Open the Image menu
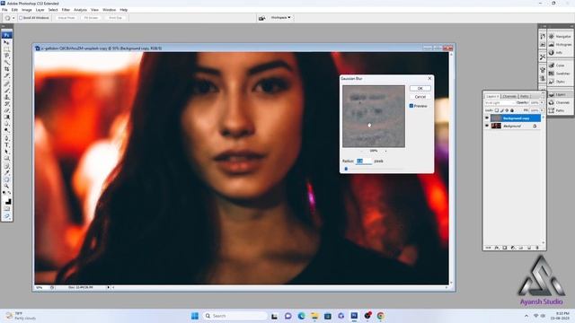Viewport: 575px width, 323px height. tap(26, 10)
